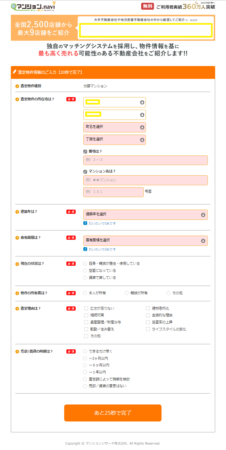Click the マンション名 text field
This screenshot has height=450, width=226.
coord(145,180)
